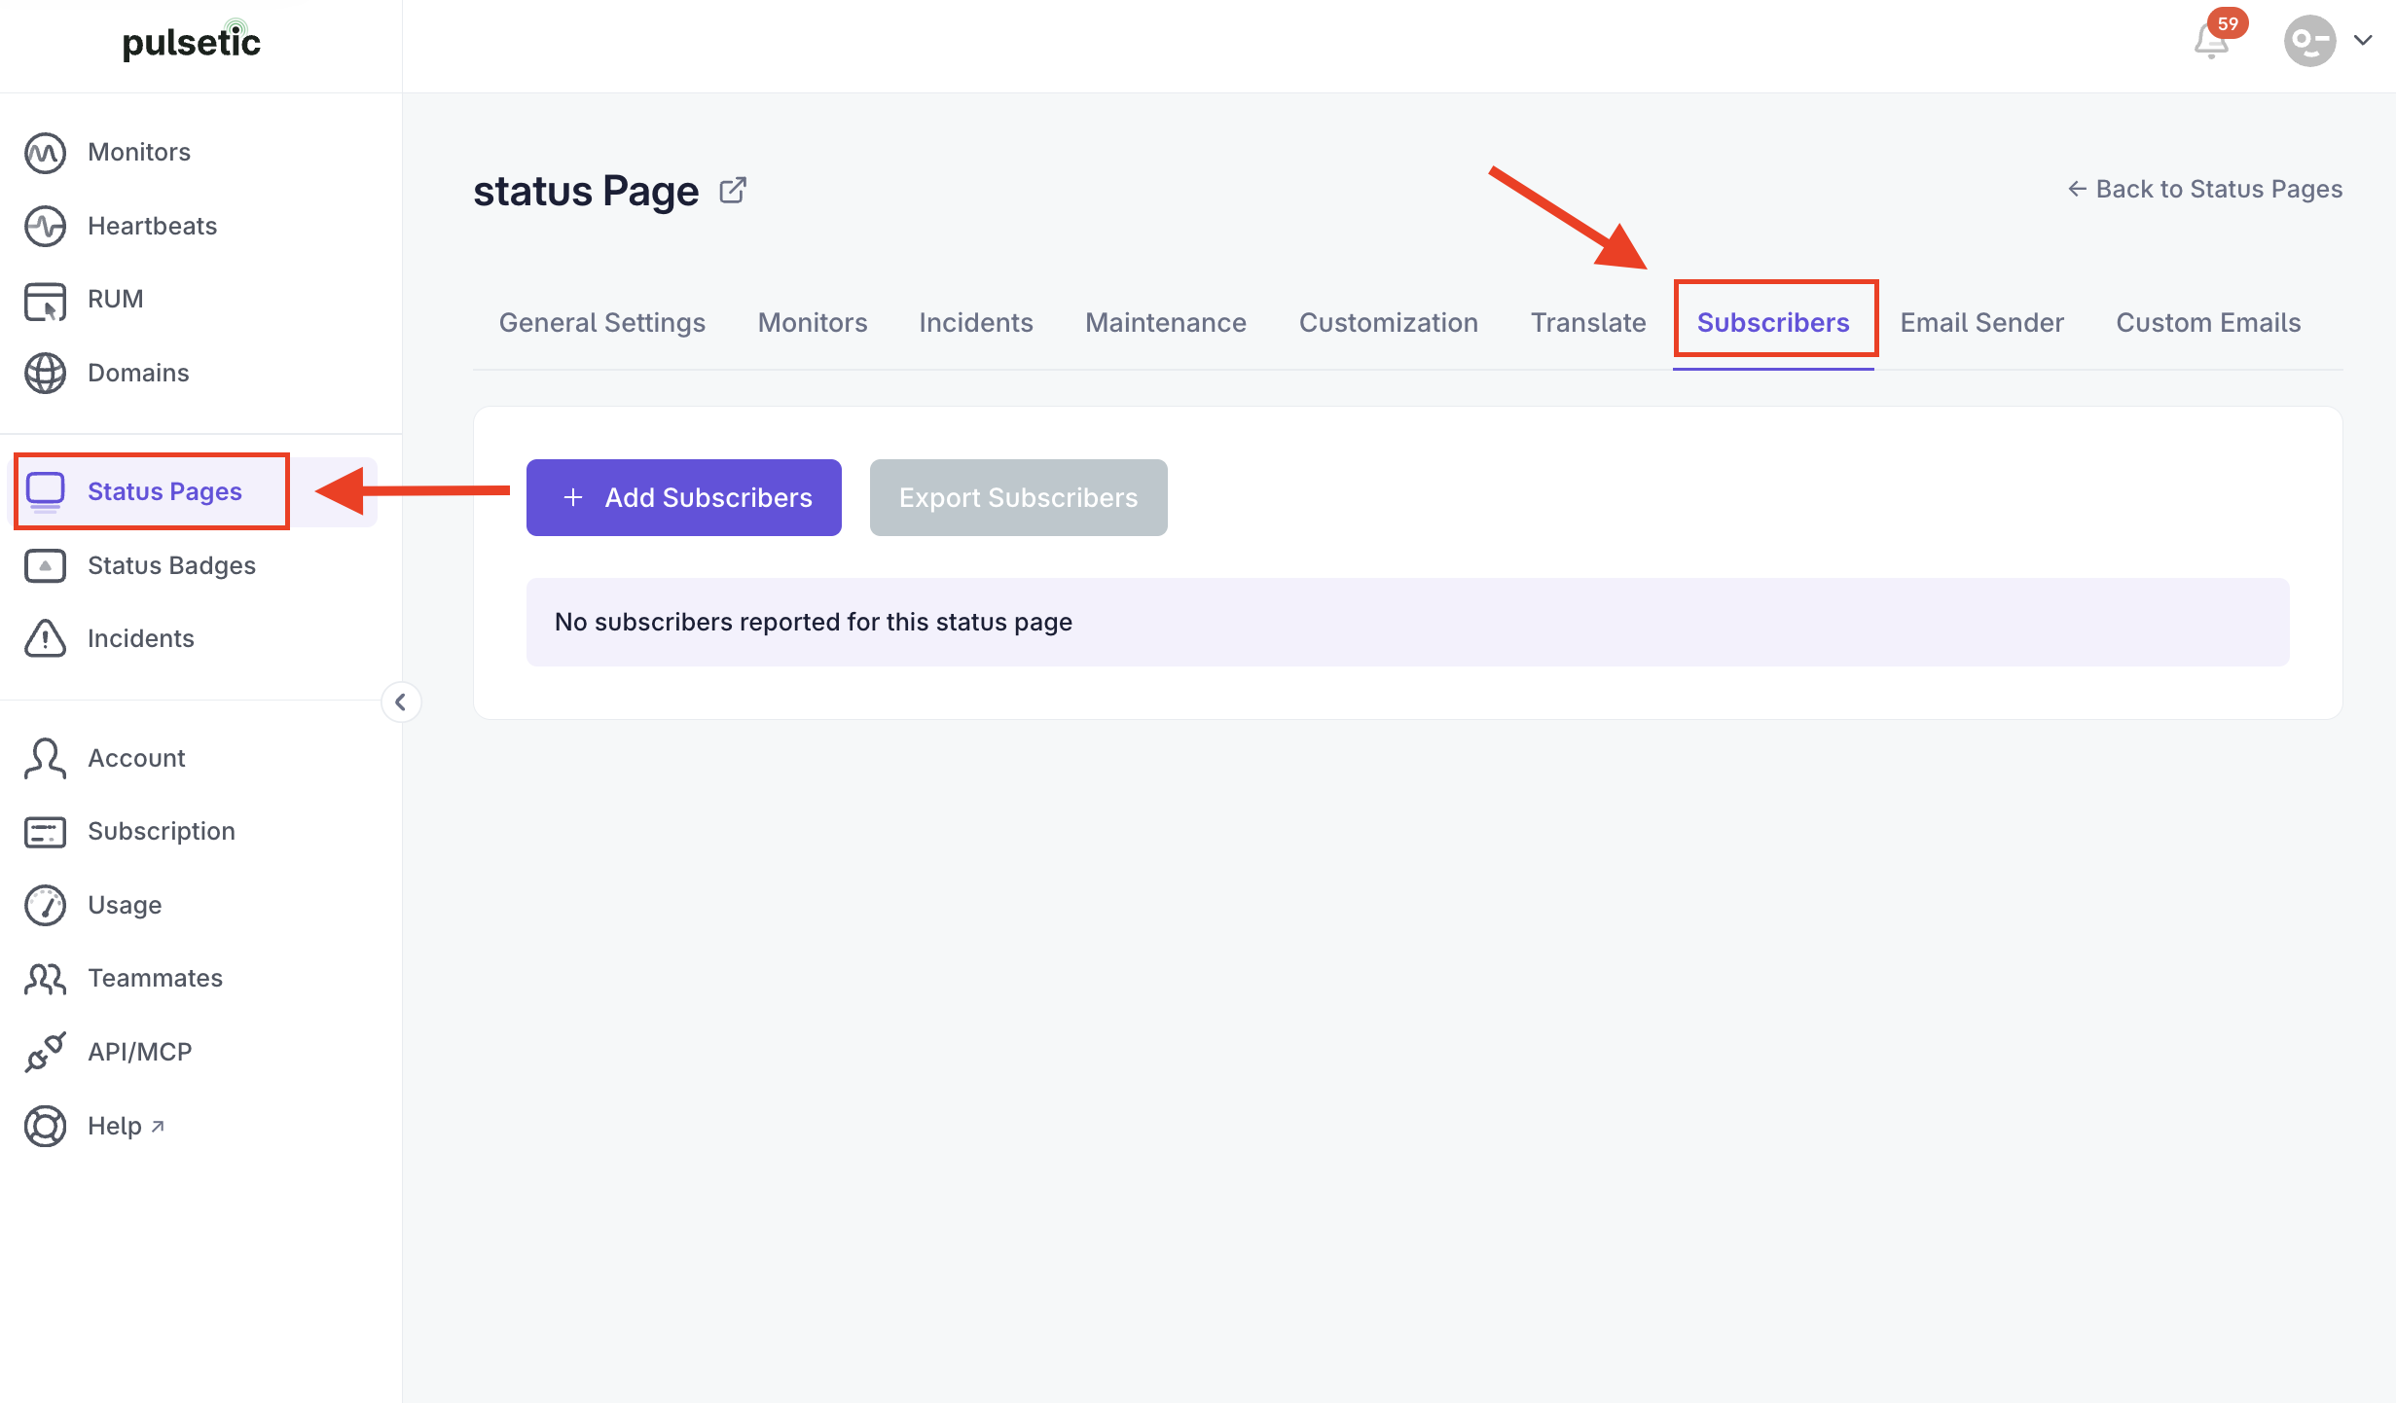Click the user avatar icon
The image size is (2396, 1403).
2310,41
